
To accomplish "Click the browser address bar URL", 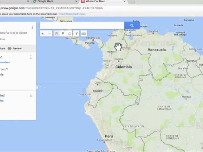I will [52, 8].
